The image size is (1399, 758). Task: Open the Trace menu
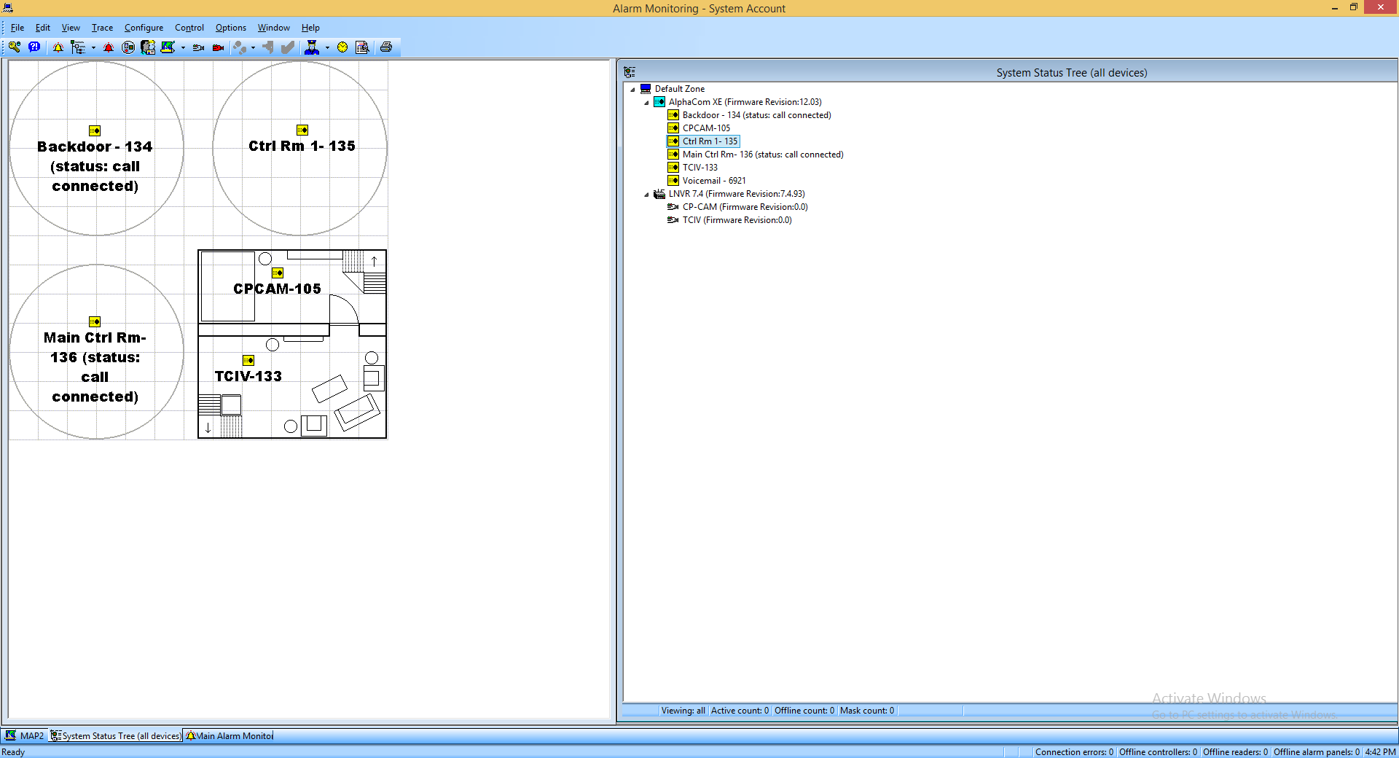(x=102, y=28)
